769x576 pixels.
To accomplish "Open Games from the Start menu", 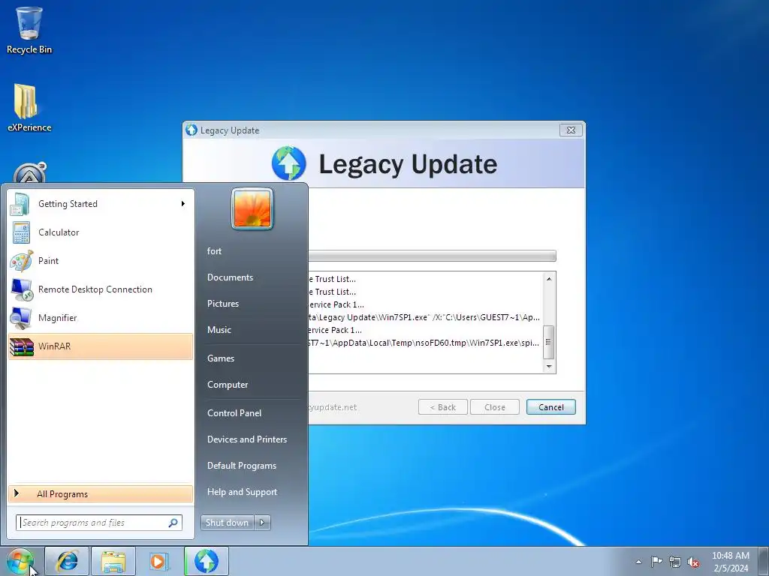I will coord(221,358).
